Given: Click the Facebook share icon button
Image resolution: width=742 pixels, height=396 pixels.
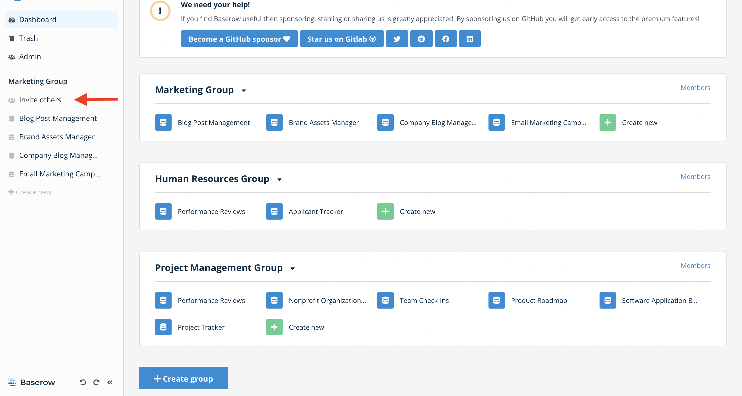Looking at the screenshot, I should point(446,39).
